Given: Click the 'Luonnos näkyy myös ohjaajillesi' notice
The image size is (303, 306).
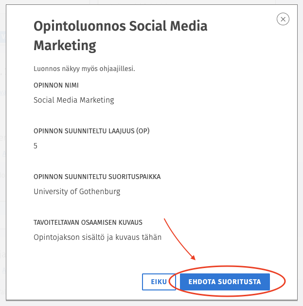Looking at the screenshot, I should click(x=84, y=69).
